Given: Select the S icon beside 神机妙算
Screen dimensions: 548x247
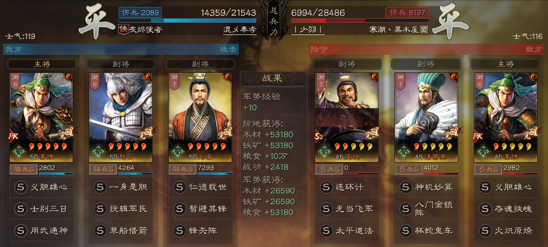Looking at the screenshot, I should tap(405, 187).
